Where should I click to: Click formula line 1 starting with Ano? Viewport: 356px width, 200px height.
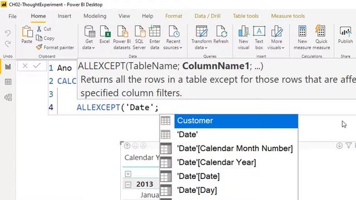click(x=65, y=68)
